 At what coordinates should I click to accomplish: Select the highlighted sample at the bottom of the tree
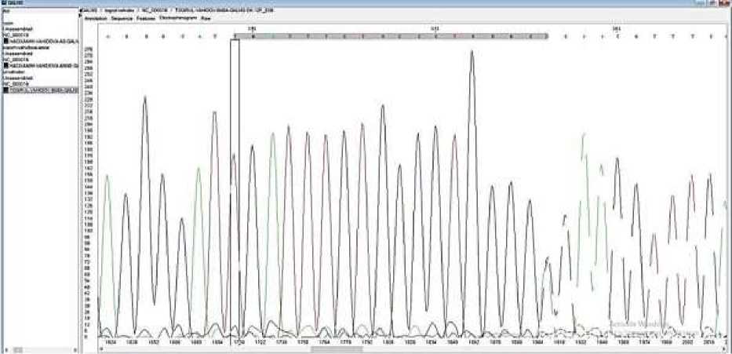pyautogui.click(x=41, y=89)
